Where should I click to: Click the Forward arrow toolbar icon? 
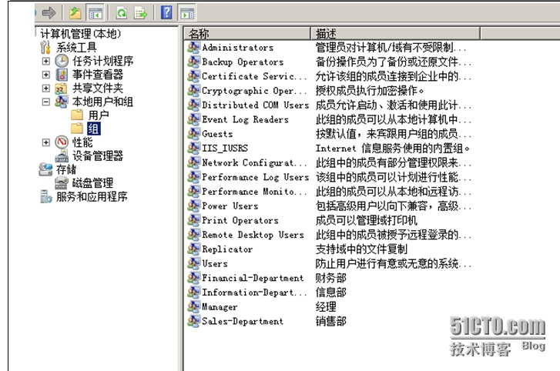click(x=49, y=13)
